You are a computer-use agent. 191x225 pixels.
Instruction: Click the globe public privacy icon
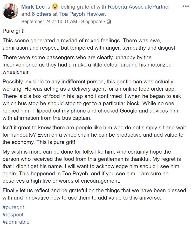tap(109, 22)
